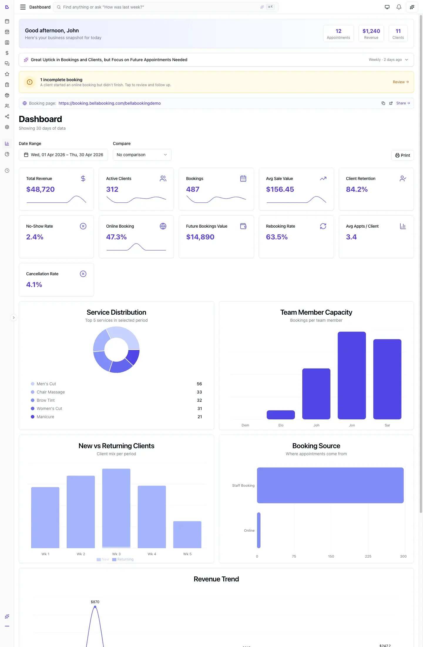The image size is (423, 647).
Task: Open the pie chart reports sidebar icon
Action: (7, 154)
